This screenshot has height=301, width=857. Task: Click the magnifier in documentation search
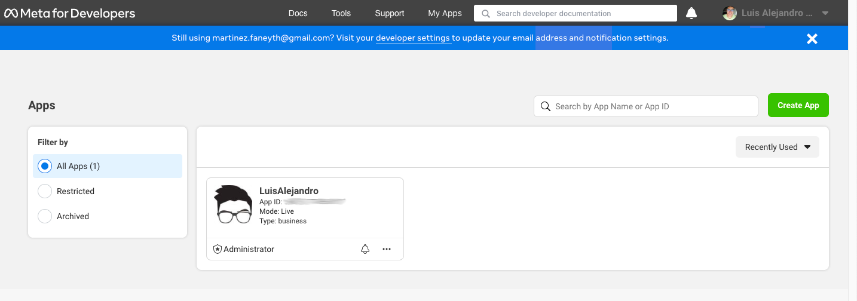[486, 13]
